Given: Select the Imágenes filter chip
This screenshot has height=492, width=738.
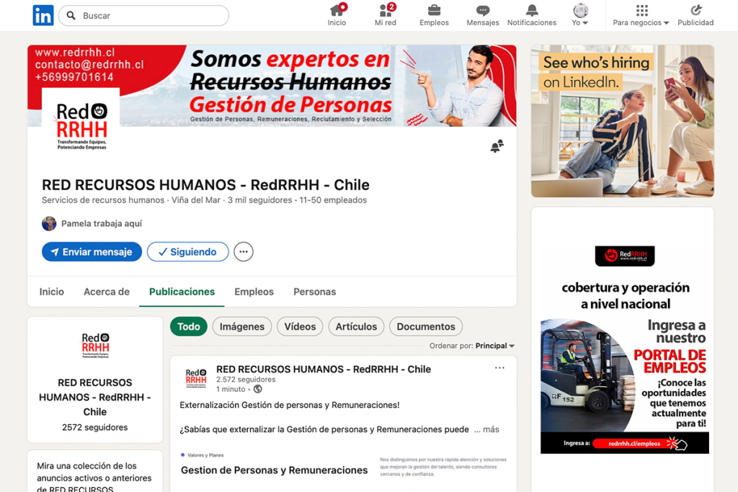Looking at the screenshot, I should (x=242, y=326).
